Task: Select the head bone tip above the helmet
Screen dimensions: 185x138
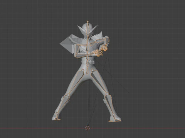Action: tap(87, 21)
